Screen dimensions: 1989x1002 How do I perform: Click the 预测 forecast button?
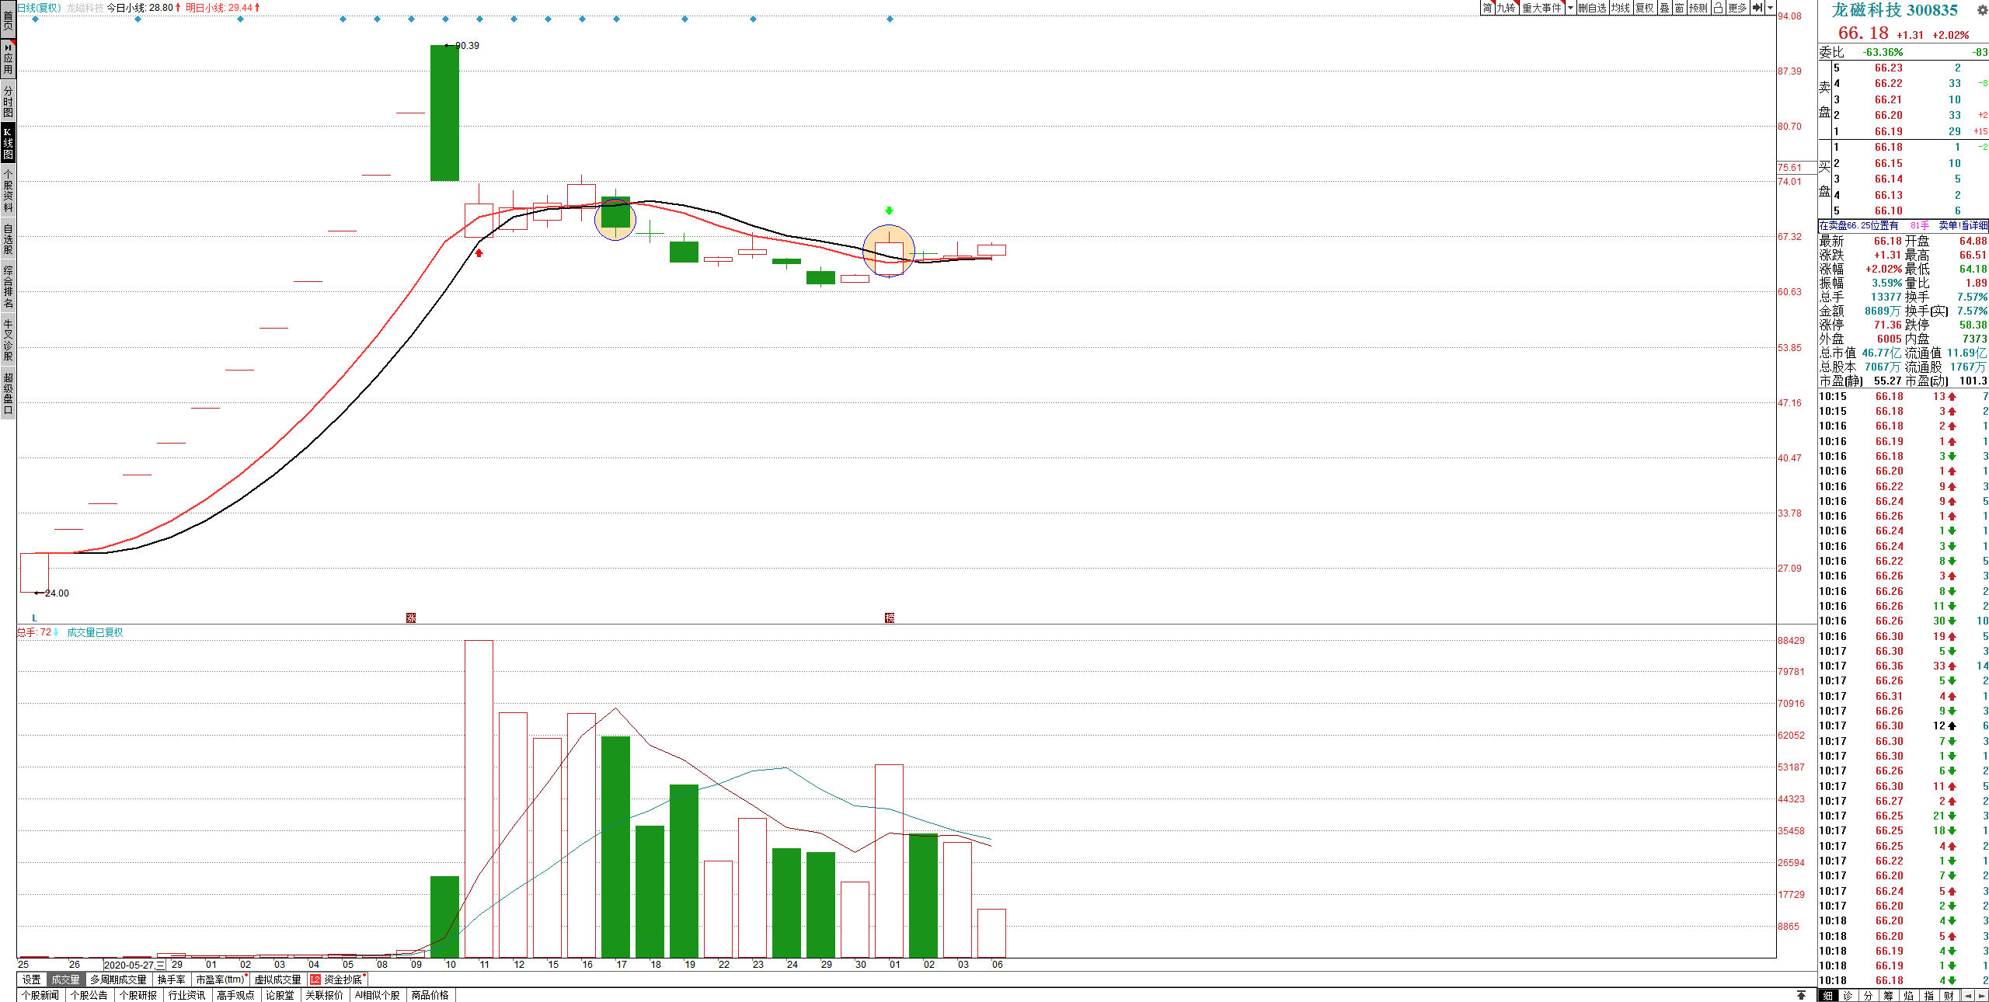[1698, 8]
